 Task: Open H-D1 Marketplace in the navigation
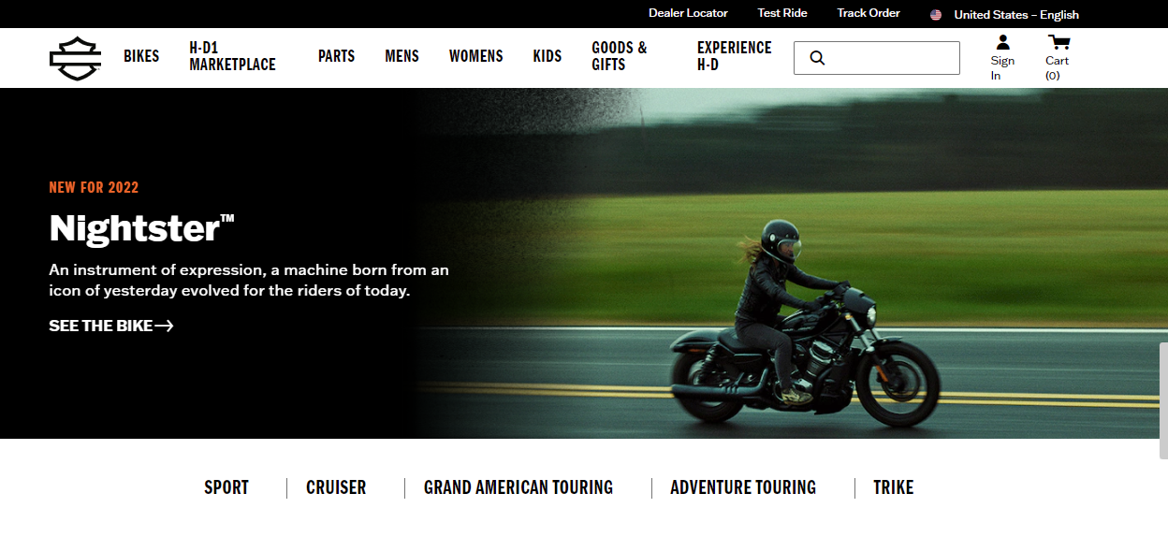point(232,56)
